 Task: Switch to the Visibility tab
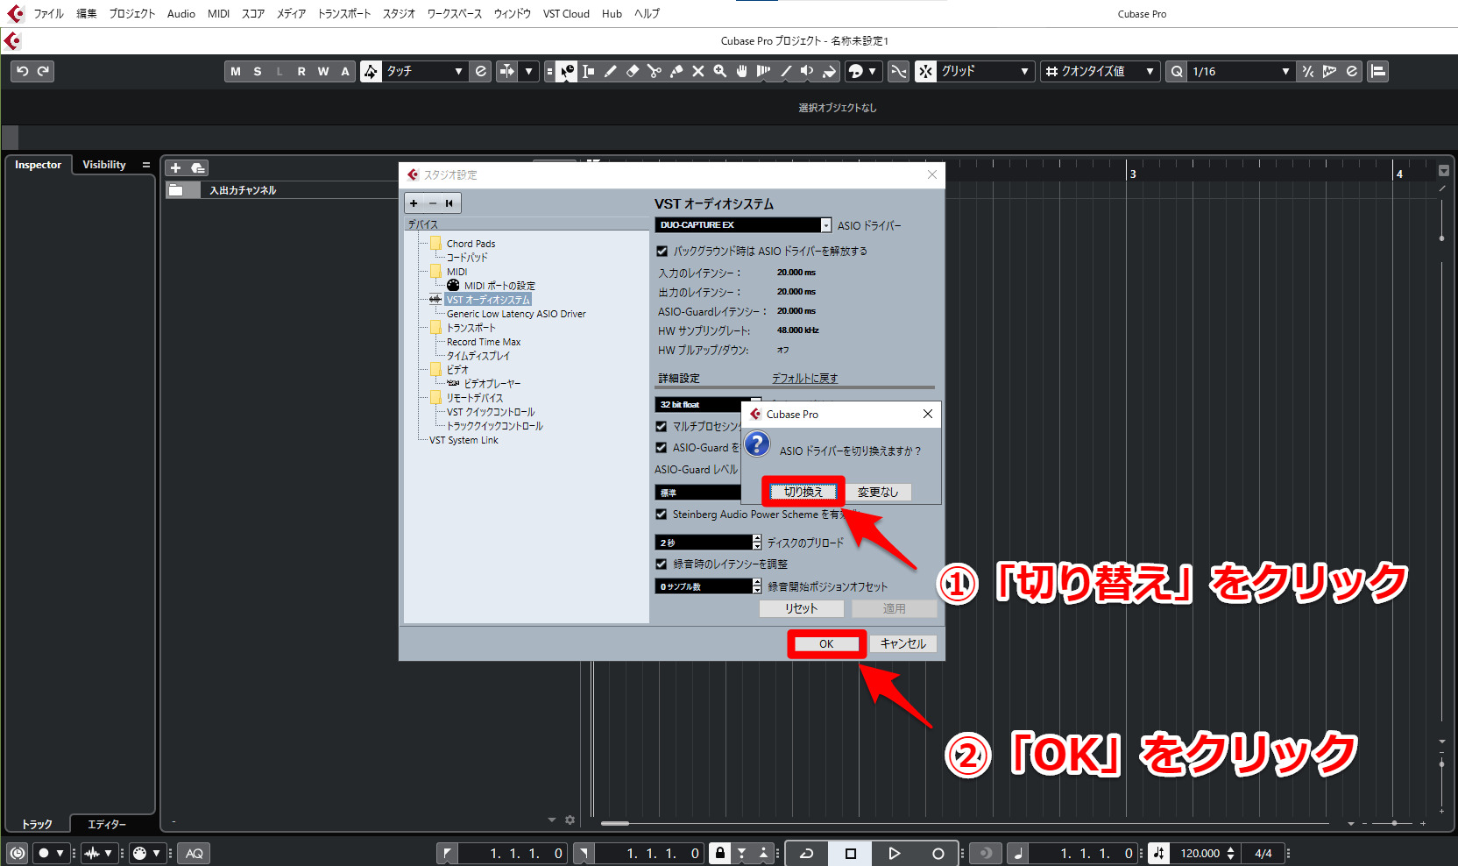point(104,165)
